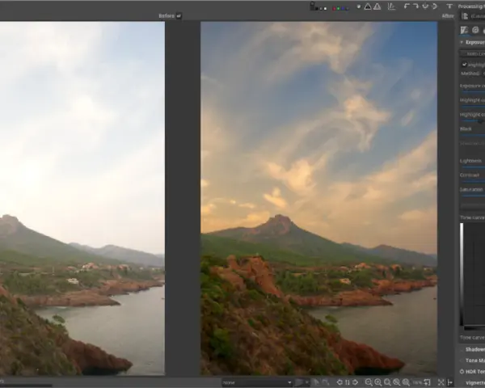Toggle the focus mask round icon
The height and width of the screenshot is (388, 485).
pos(358,6)
